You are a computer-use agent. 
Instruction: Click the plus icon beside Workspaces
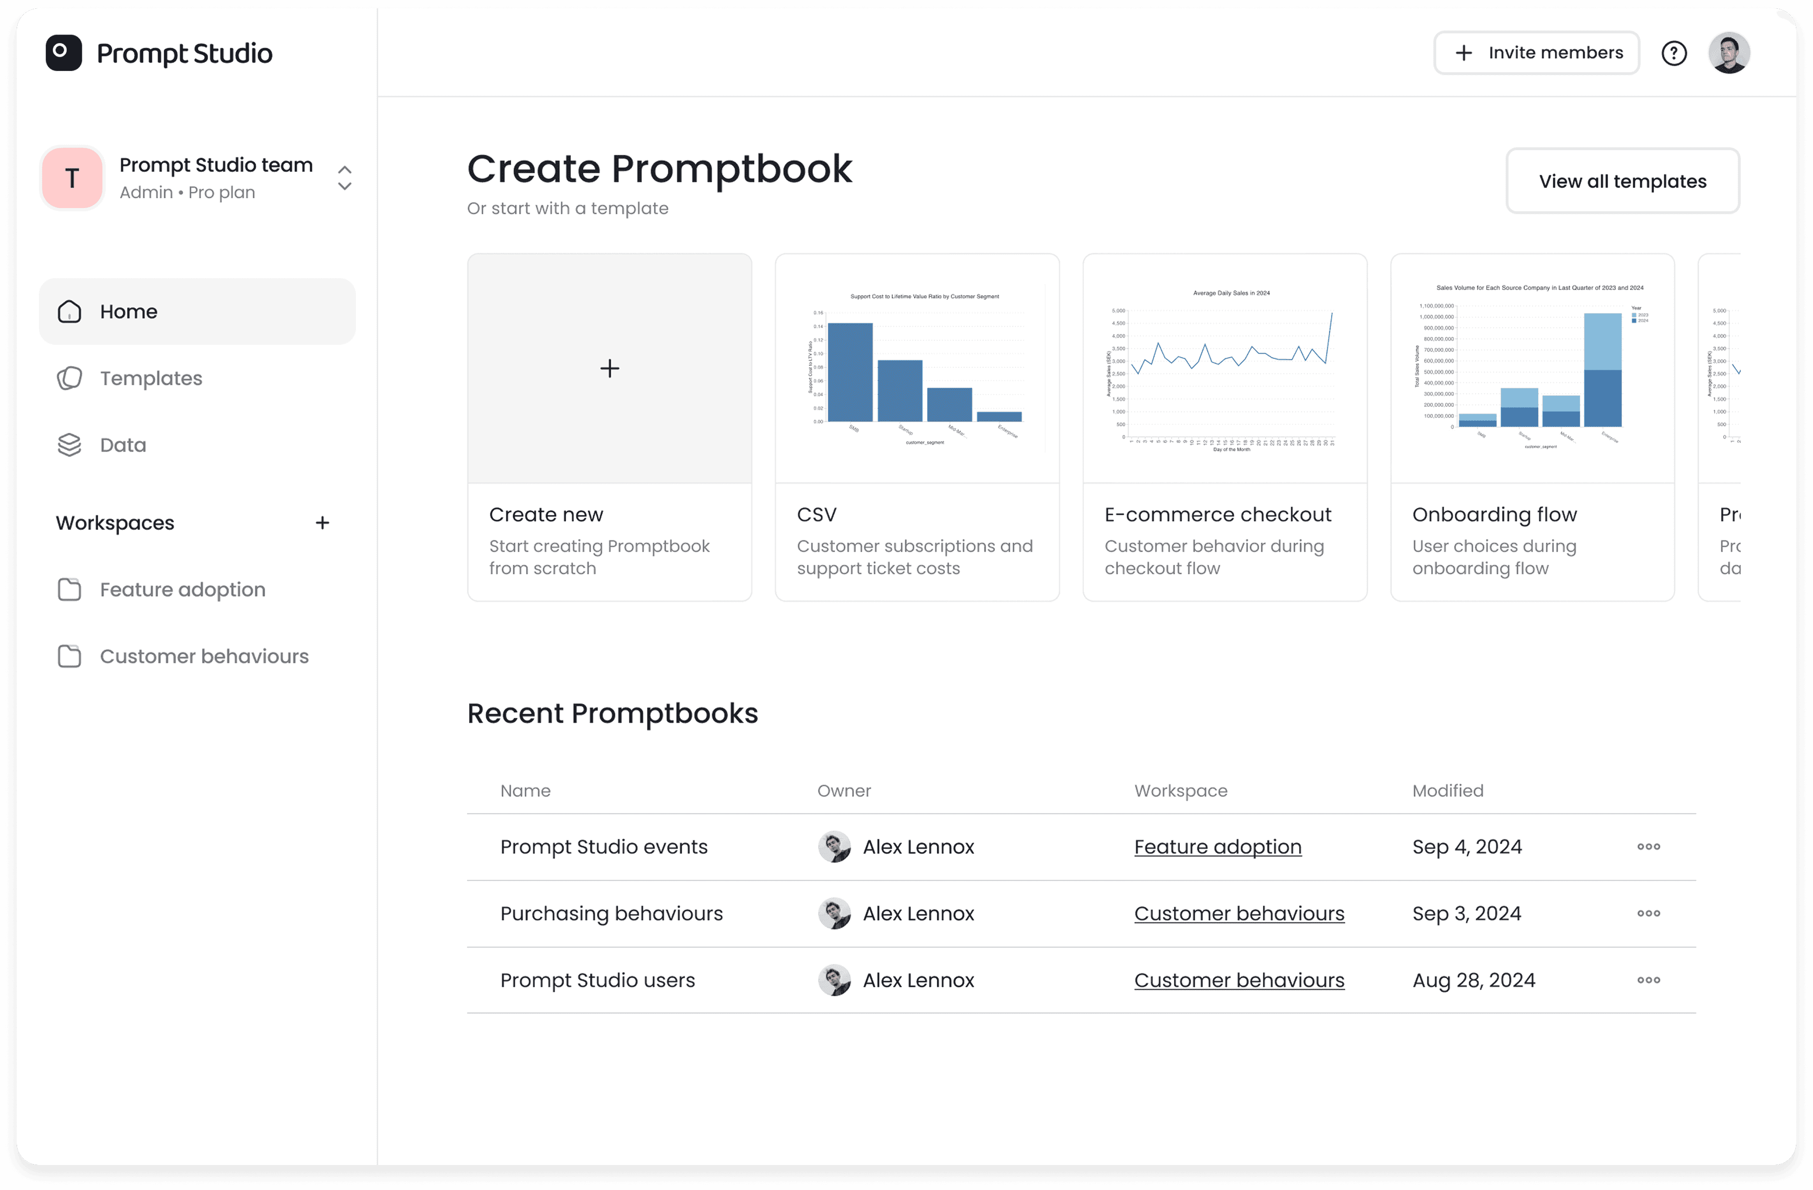322,523
